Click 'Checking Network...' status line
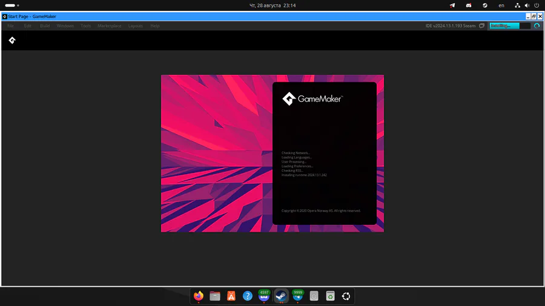 296,153
